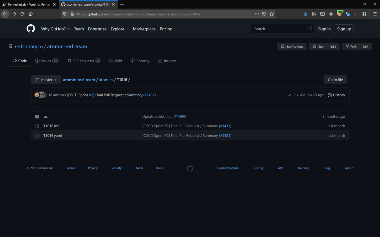The width and height of the screenshot is (380, 237).
Task: Open the browser home page icon
Action: coord(31,14)
